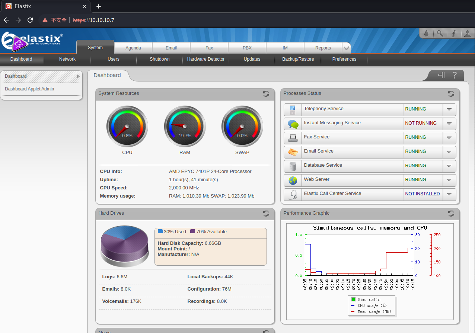Open the user profile icon in header
Viewport: 475px width, 333px height.
point(468,33)
